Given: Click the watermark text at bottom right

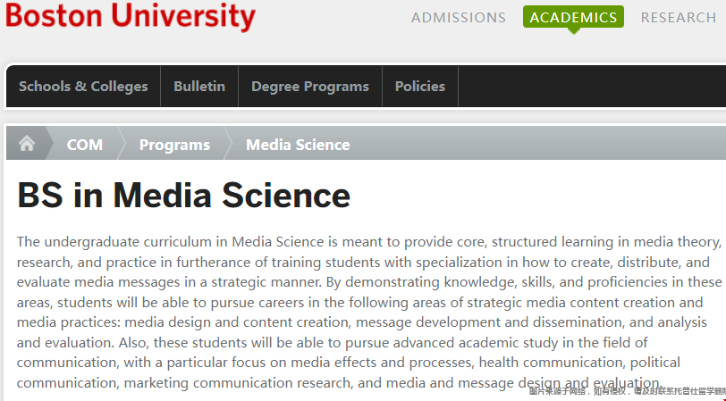Looking at the screenshot, I should click(626, 391).
